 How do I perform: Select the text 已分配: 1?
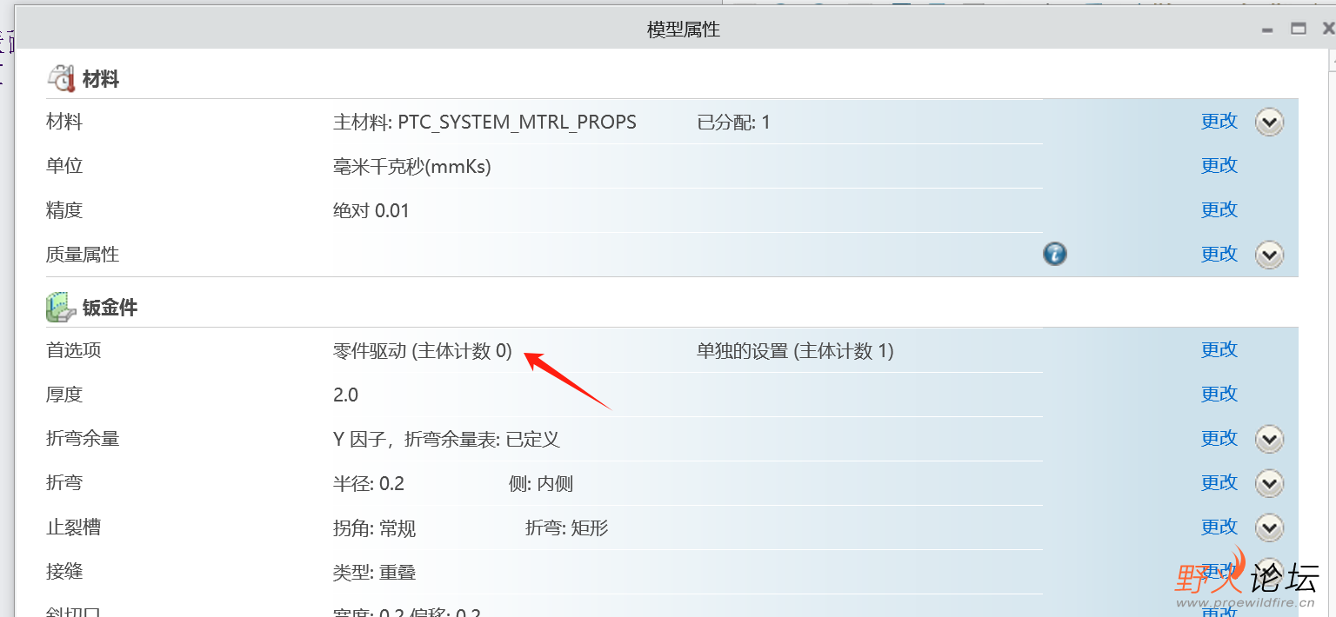[x=733, y=123]
